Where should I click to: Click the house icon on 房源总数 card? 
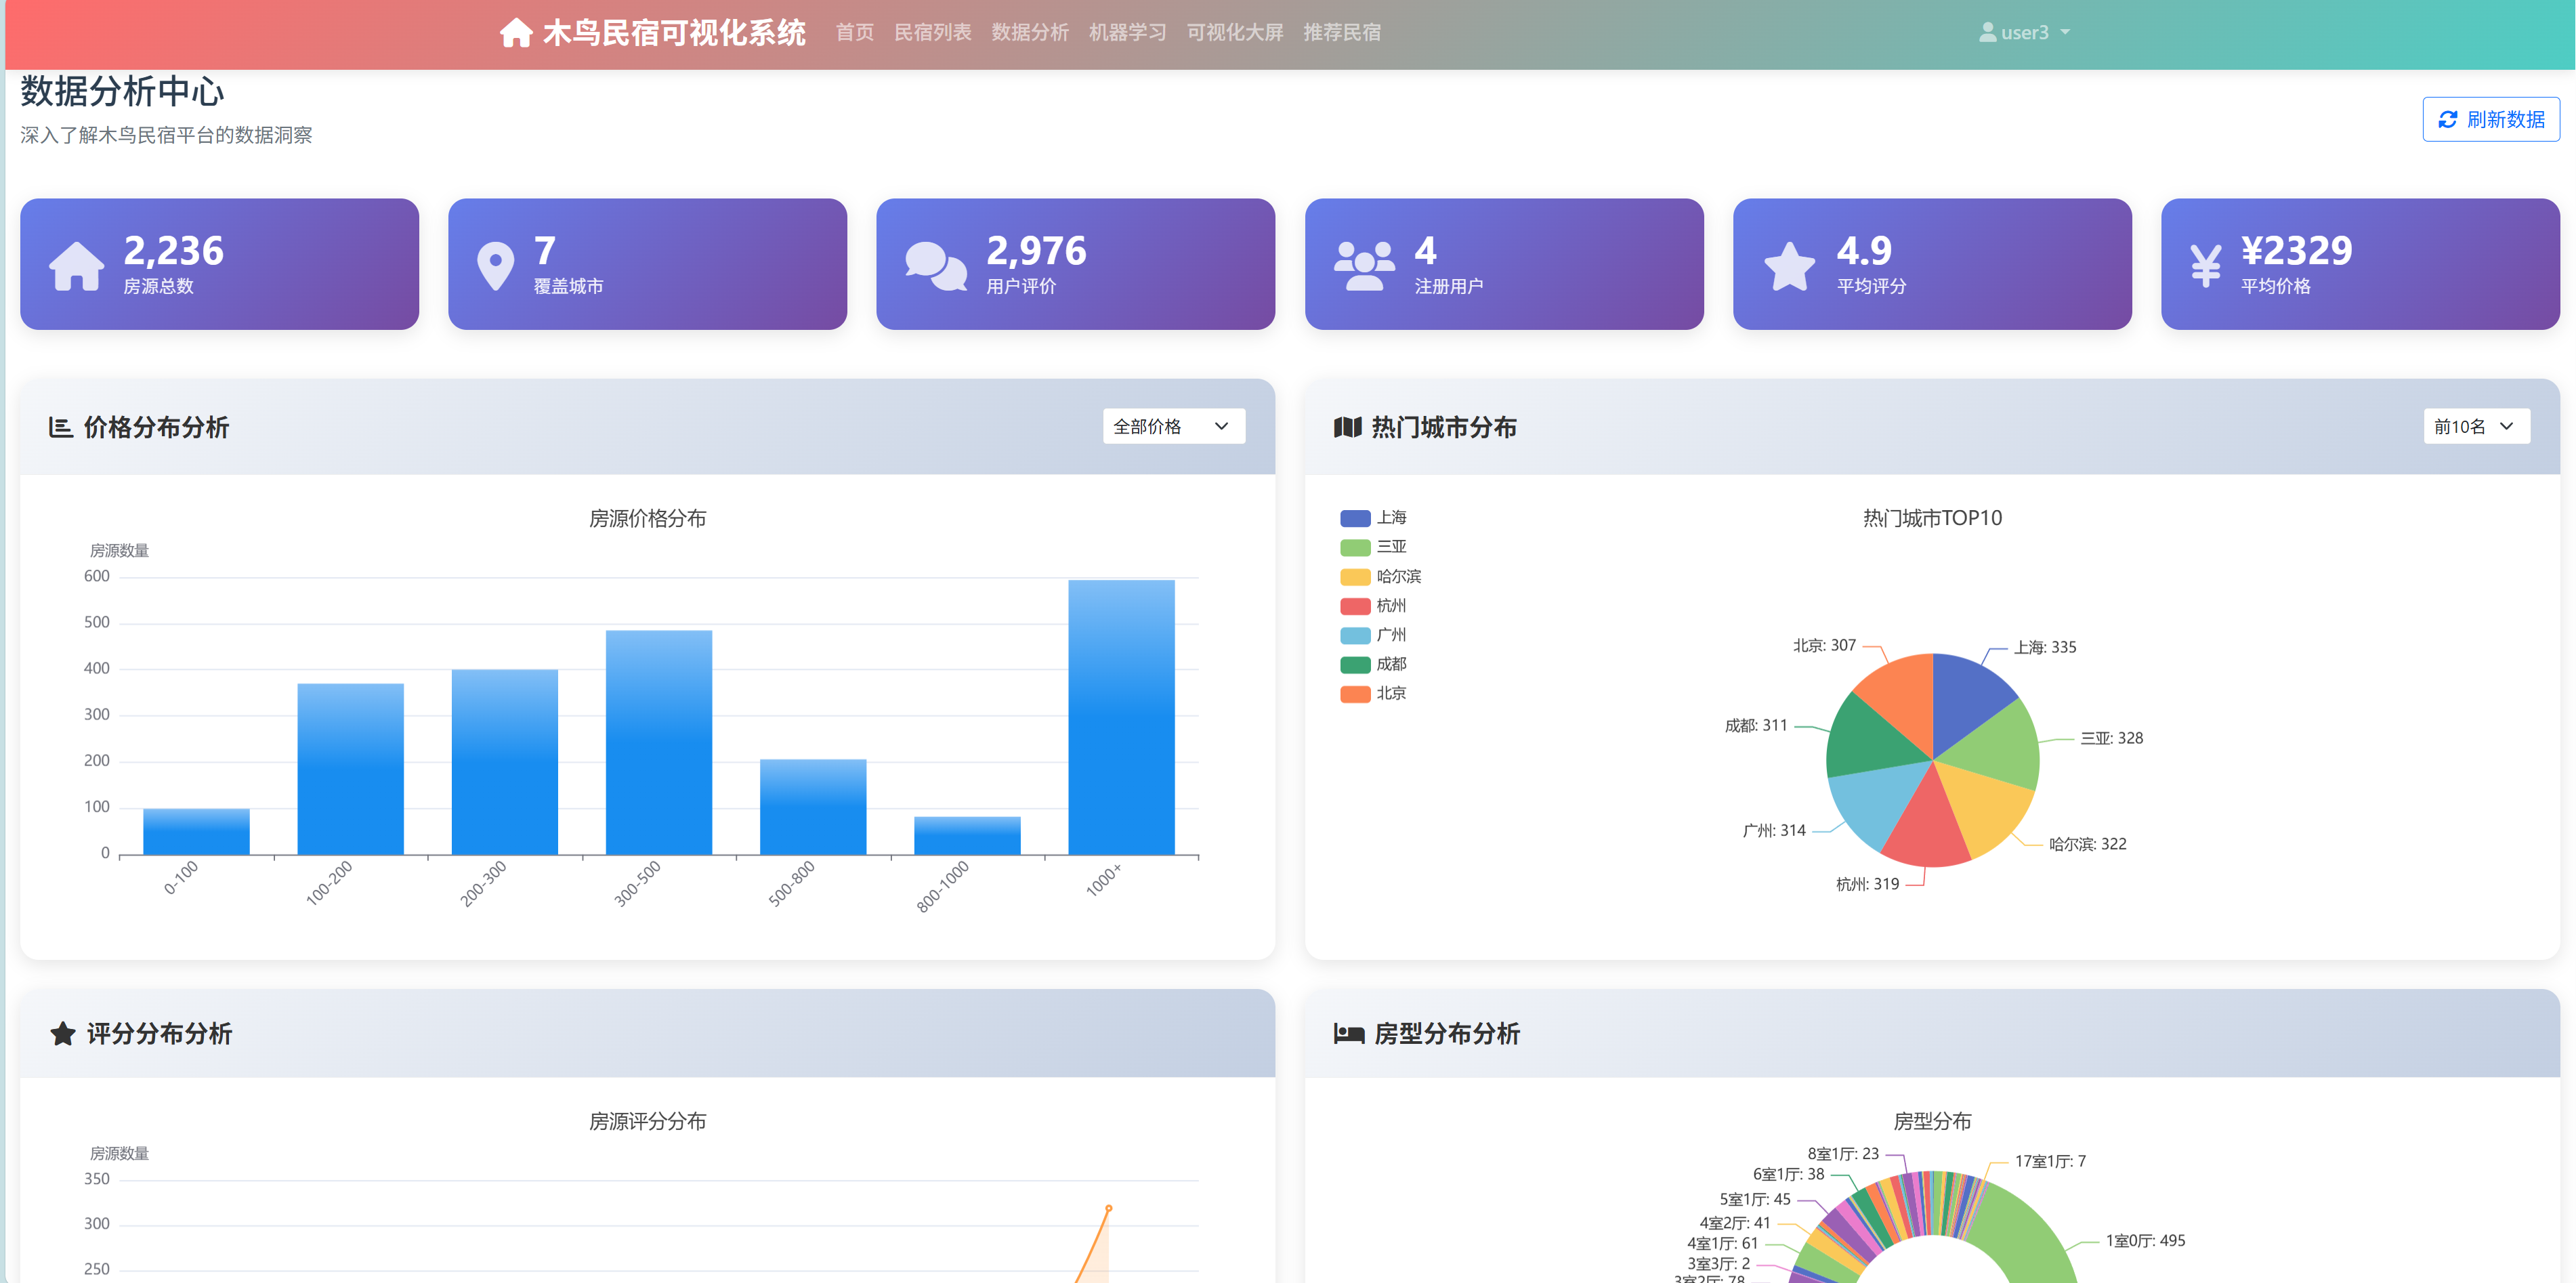pyautogui.click(x=77, y=266)
